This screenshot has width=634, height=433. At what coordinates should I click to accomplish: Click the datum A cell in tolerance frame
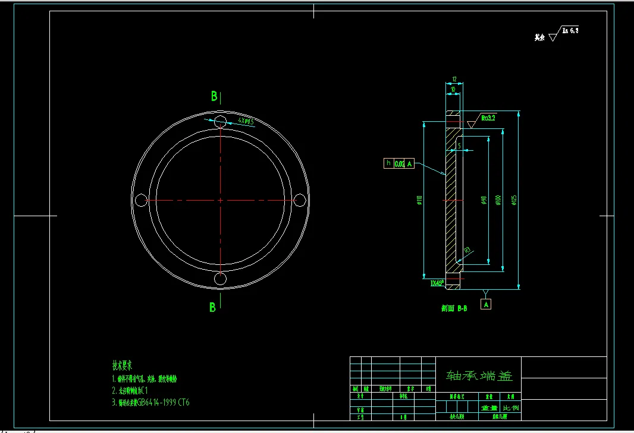click(x=409, y=163)
